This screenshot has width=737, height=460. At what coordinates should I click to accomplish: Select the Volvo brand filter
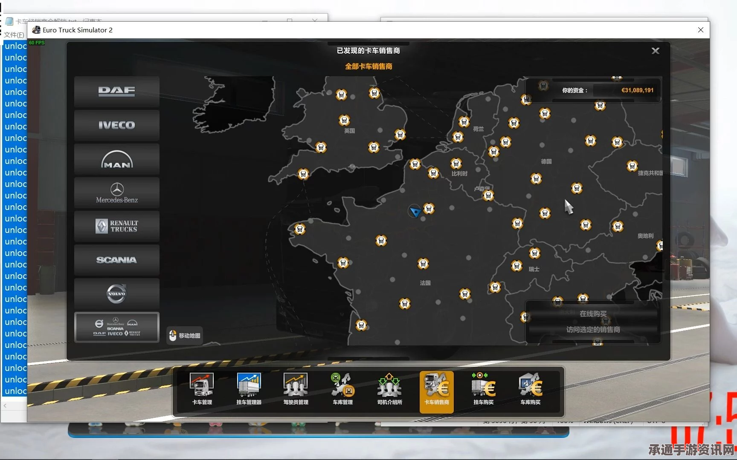pyautogui.click(x=117, y=293)
